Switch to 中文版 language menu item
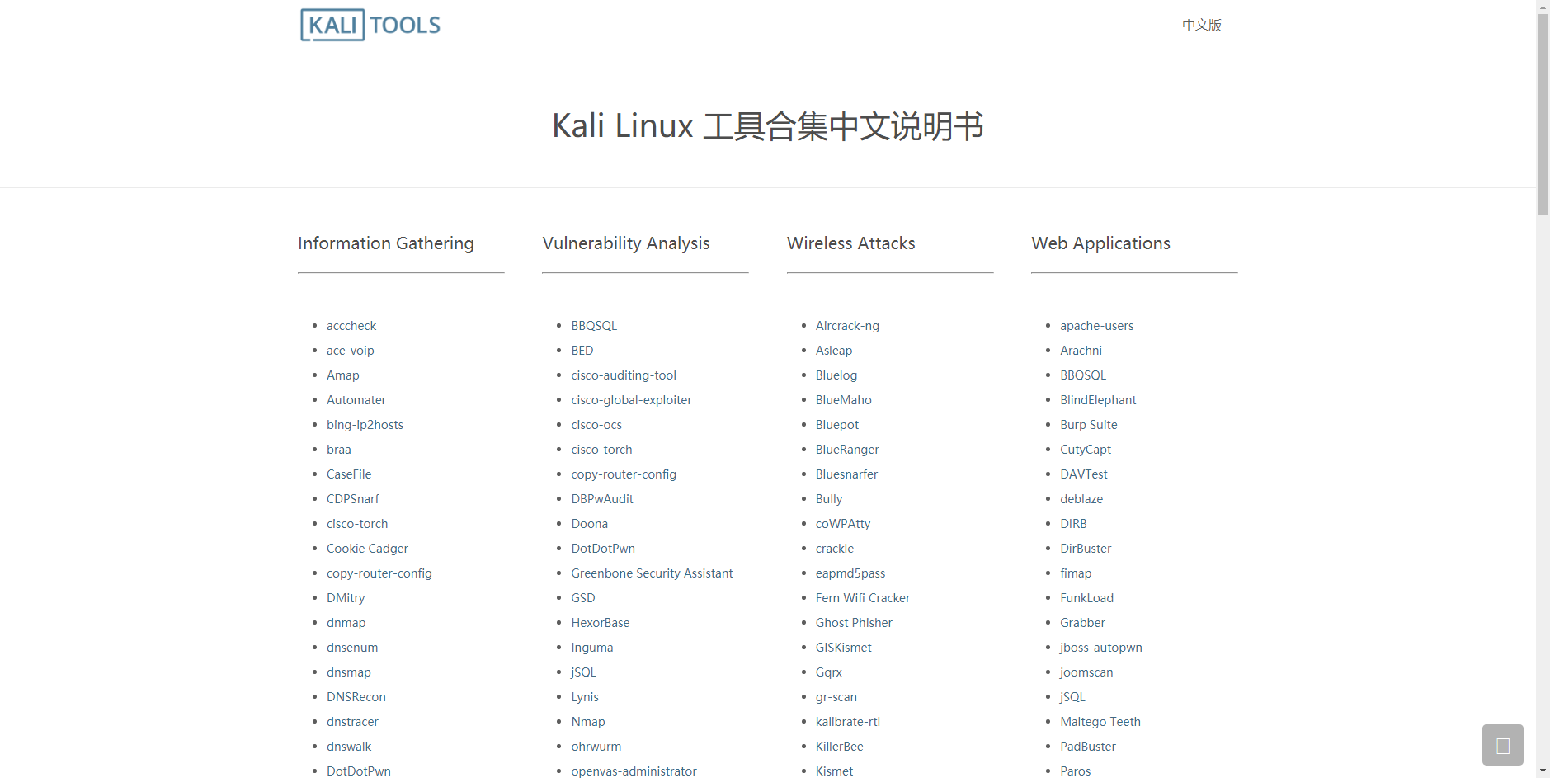This screenshot has width=1550, height=778. (1201, 25)
